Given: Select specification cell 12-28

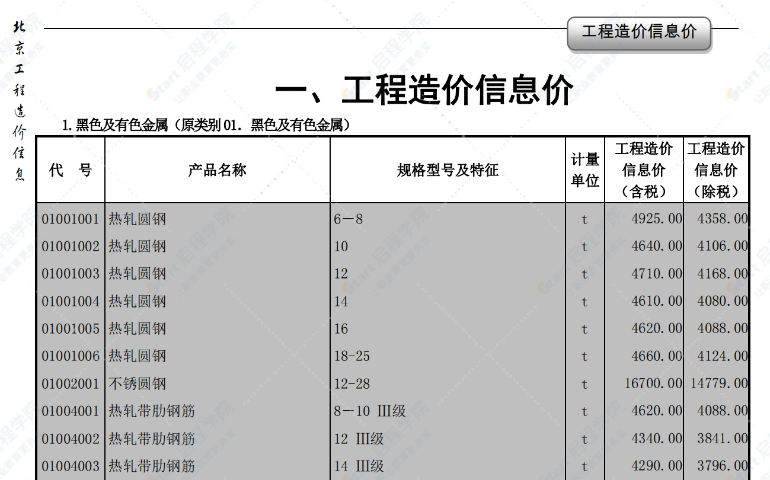Looking at the screenshot, I should coord(352,384).
